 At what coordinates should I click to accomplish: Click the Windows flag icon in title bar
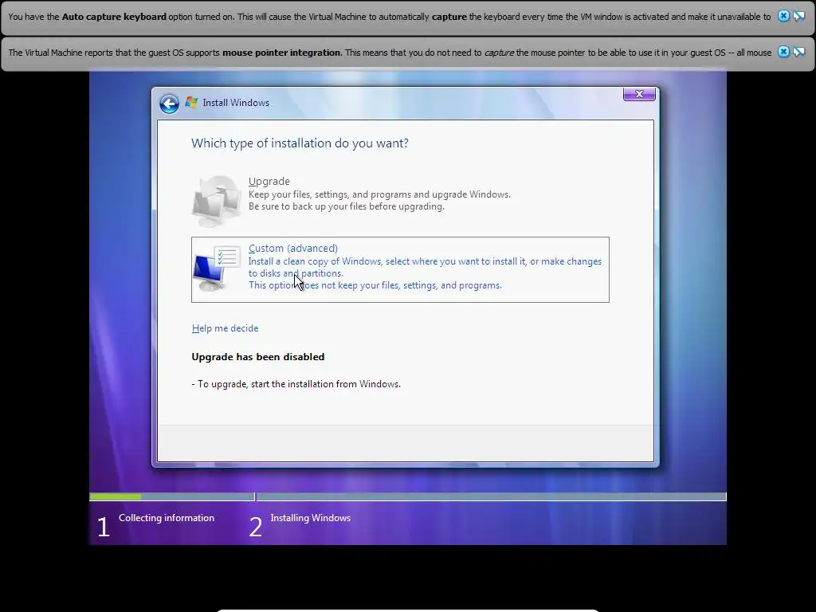191,103
